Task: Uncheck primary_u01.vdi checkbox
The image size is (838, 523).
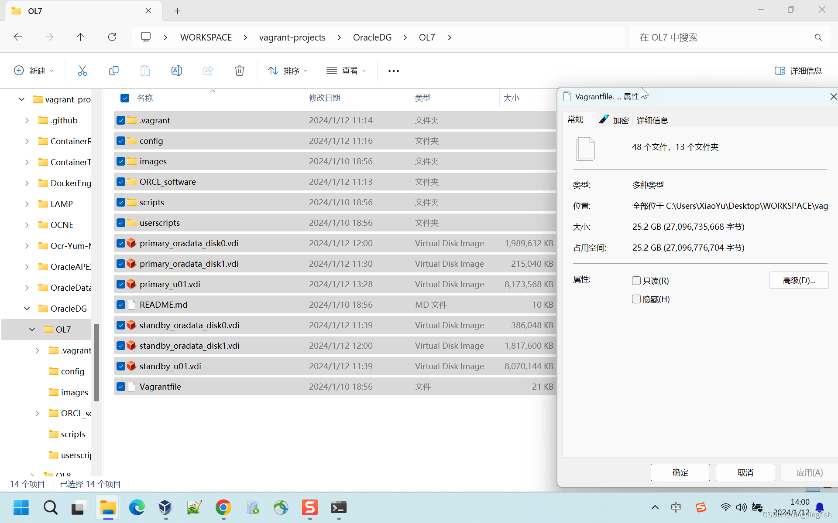Action: point(121,284)
